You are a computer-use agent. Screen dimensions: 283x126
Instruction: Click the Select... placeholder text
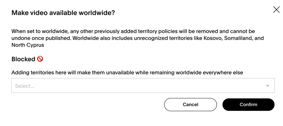tap(25, 86)
